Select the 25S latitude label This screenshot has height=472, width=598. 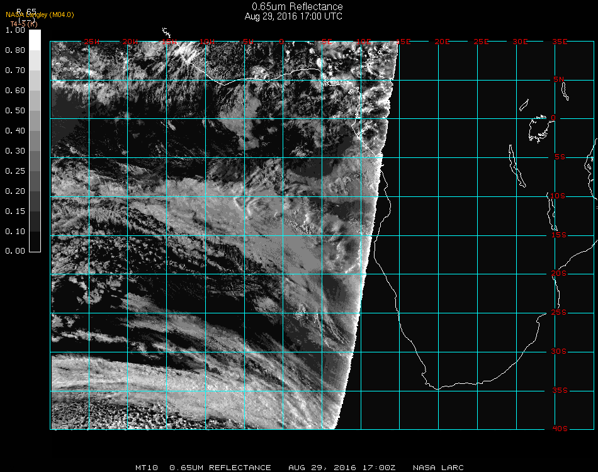[559, 313]
